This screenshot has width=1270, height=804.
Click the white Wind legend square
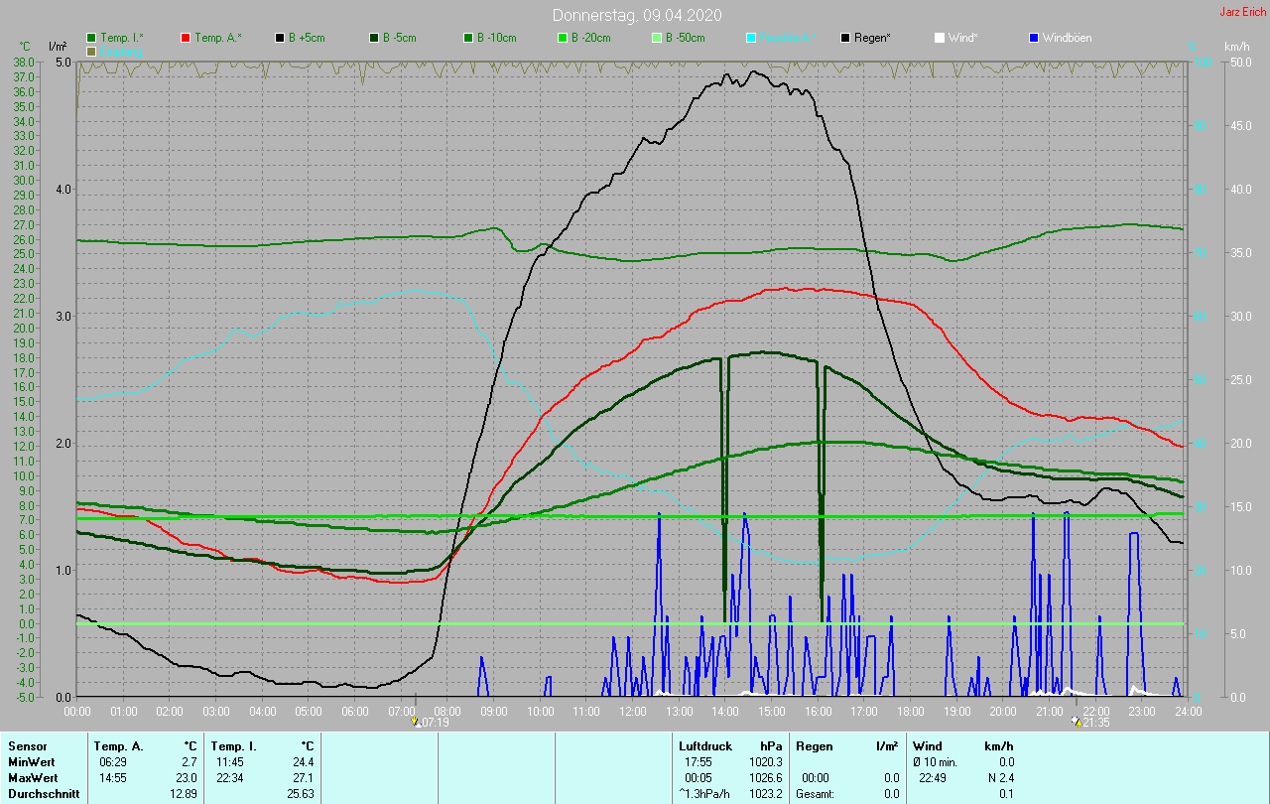click(940, 38)
